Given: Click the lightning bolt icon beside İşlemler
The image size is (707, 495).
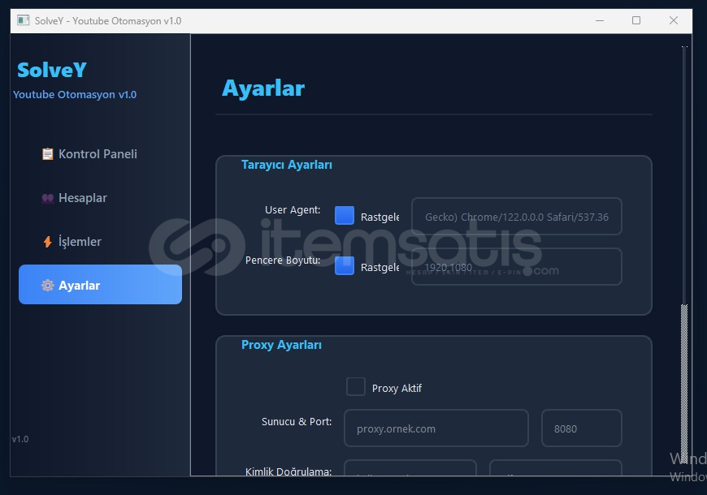Looking at the screenshot, I should click(47, 242).
